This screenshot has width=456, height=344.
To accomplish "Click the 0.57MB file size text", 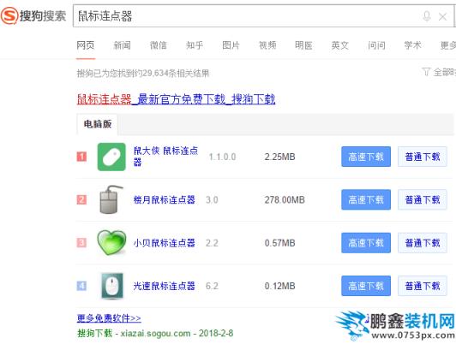I will pyautogui.click(x=279, y=243).
